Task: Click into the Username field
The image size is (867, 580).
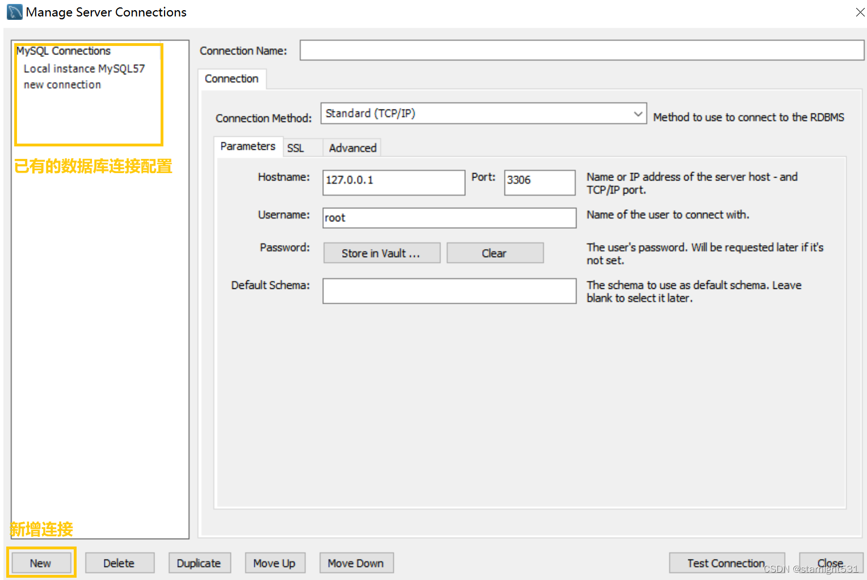Action: [x=449, y=218]
